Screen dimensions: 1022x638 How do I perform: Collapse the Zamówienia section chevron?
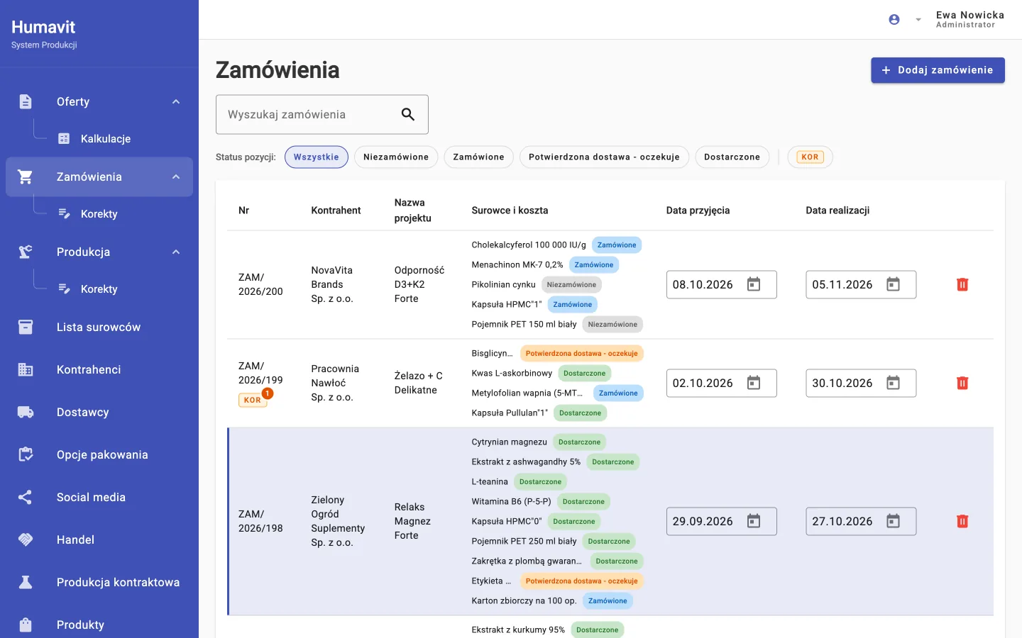(x=176, y=177)
